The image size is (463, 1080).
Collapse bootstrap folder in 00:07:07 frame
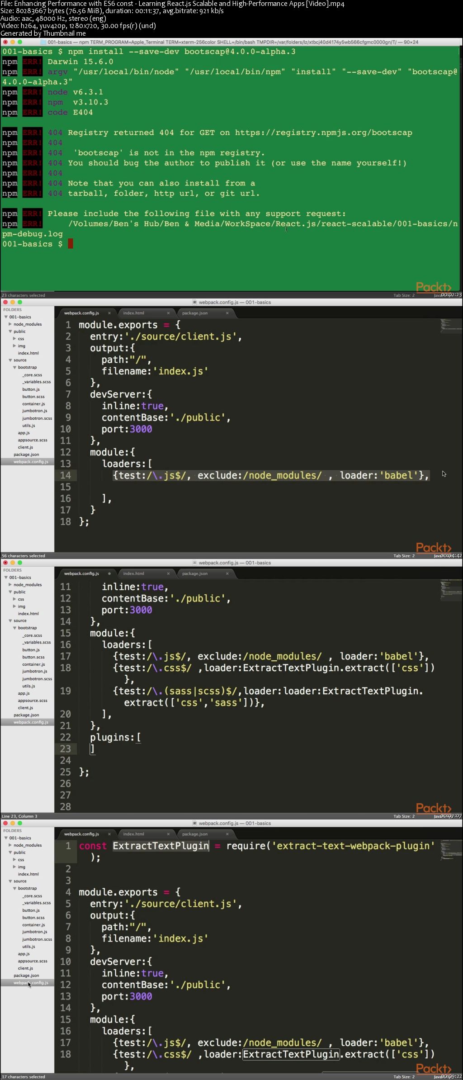tap(14, 628)
